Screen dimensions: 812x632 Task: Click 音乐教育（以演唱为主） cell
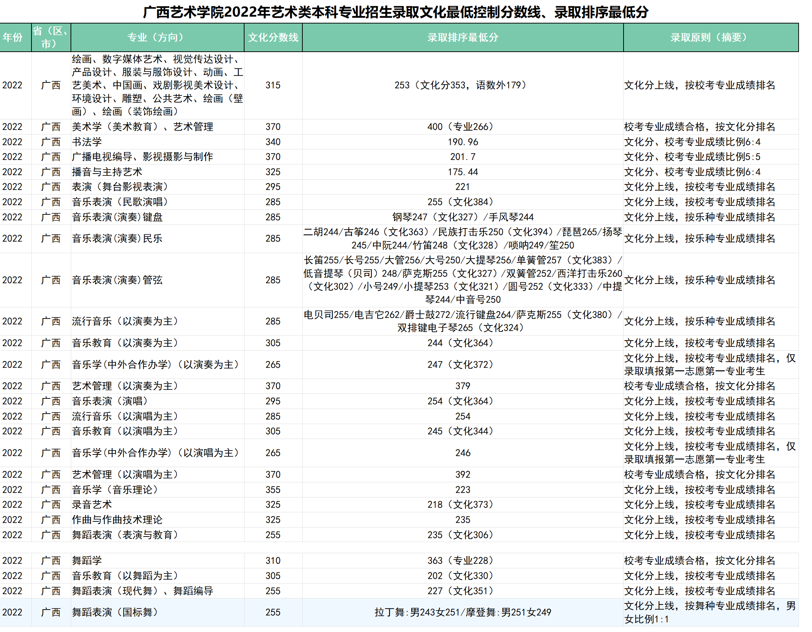coord(157,431)
